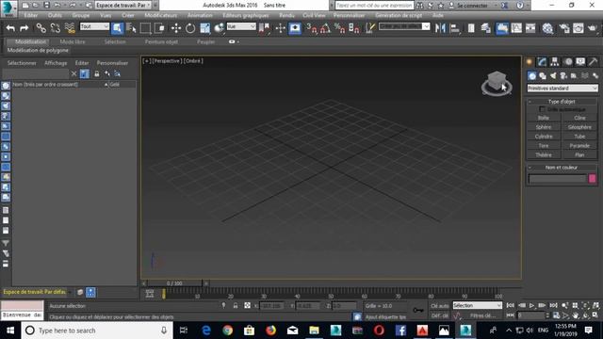Screen dimensions: 603x339
Task: Toggle Spinner Snap
Action: click(354, 28)
